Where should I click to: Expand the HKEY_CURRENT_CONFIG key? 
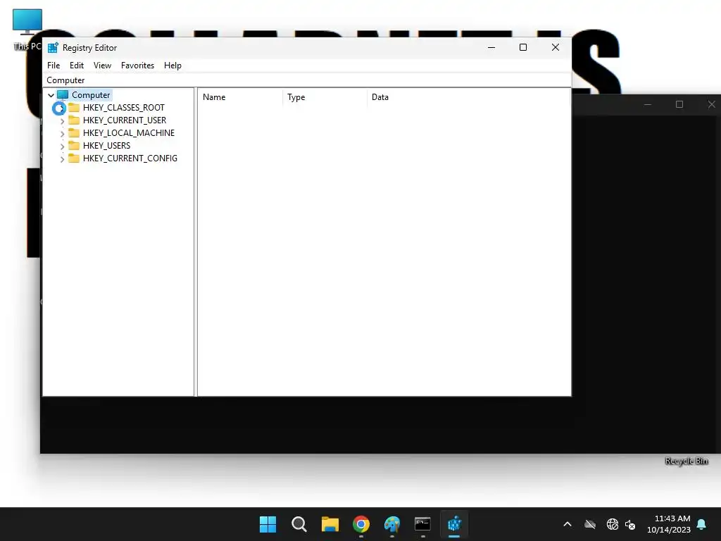point(62,158)
